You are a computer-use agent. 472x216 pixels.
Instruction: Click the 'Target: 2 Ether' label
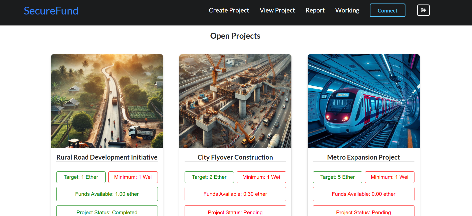pyautogui.click(x=209, y=177)
